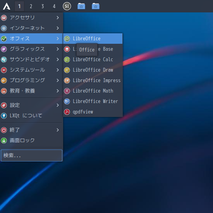213x213 pixels.
Task: Click the LibreOffice Calc spreadsheet icon
Action: (67, 60)
